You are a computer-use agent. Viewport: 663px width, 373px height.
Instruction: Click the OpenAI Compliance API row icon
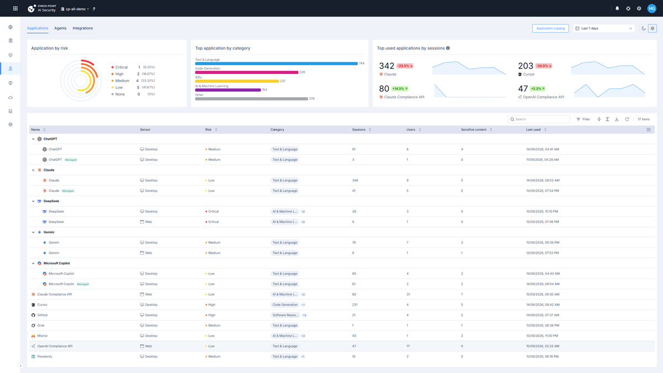tap(33, 346)
